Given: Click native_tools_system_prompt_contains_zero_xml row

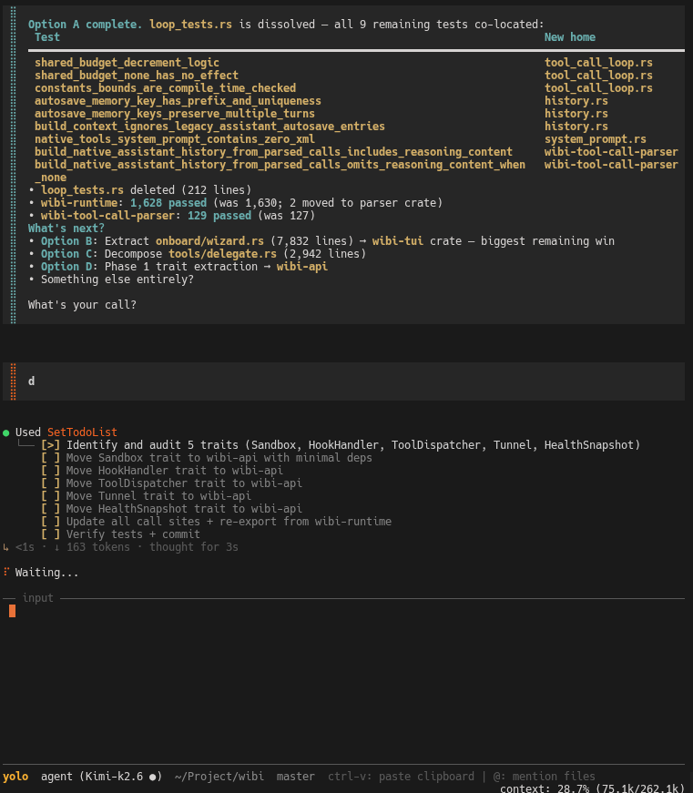Looking at the screenshot, I should coord(175,139).
